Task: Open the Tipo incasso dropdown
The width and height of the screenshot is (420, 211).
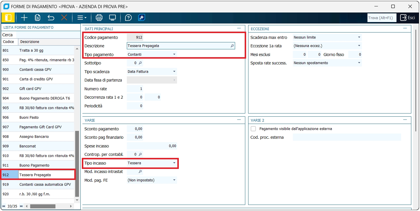Action: click(x=174, y=163)
